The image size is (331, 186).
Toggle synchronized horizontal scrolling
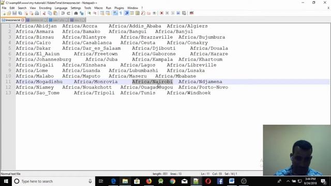tap(108, 13)
